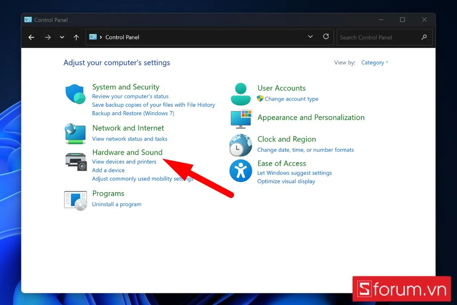Click Control Panel in the address breadcrumb
The image size is (457, 305).
122,37
